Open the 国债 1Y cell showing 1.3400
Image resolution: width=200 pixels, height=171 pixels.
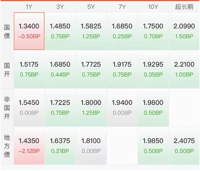[29, 31]
